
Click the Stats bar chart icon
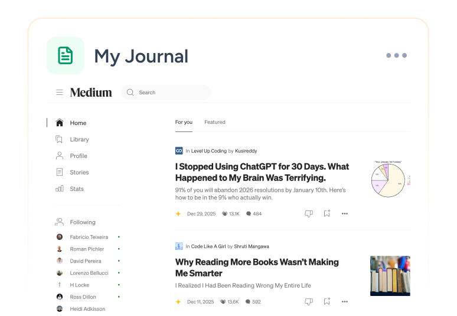pyautogui.click(x=60, y=189)
